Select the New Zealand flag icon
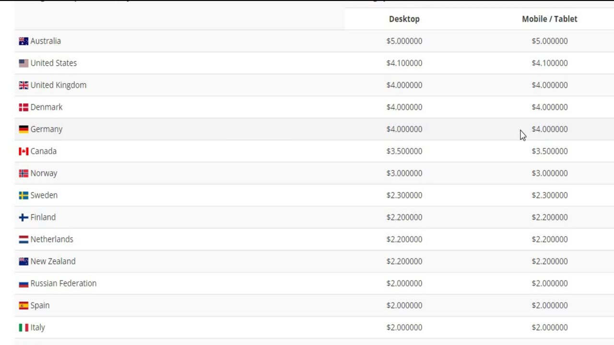The image size is (614, 345). pos(24,262)
